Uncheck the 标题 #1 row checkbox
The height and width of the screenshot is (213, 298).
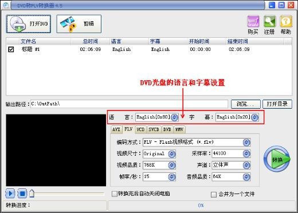tap(11, 49)
